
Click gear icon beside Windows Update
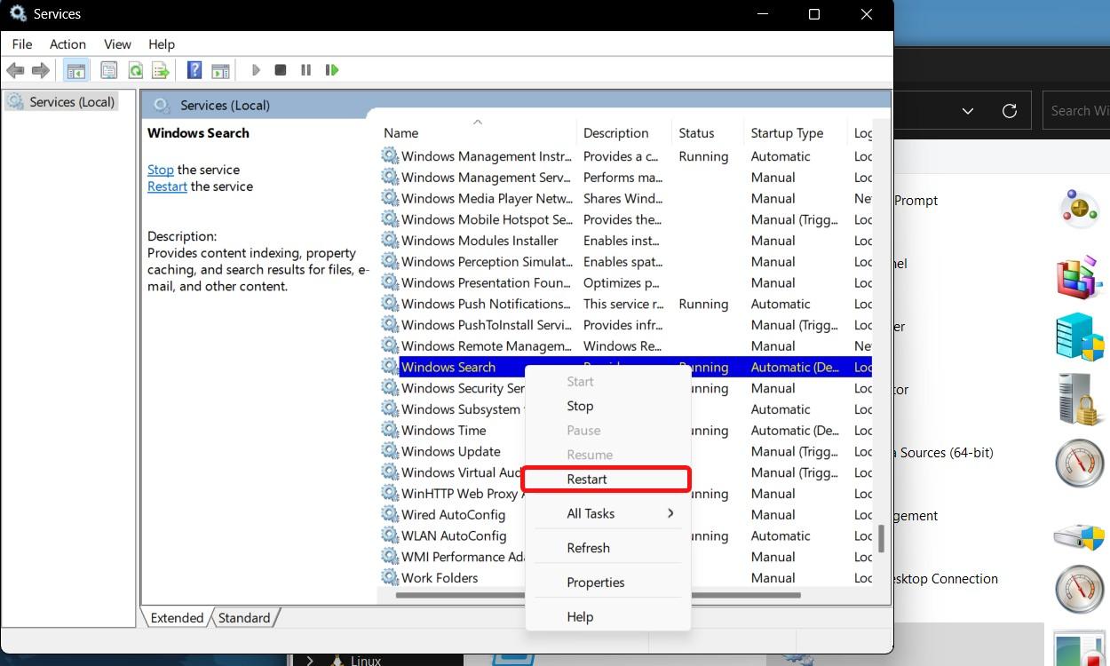tap(390, 451)
